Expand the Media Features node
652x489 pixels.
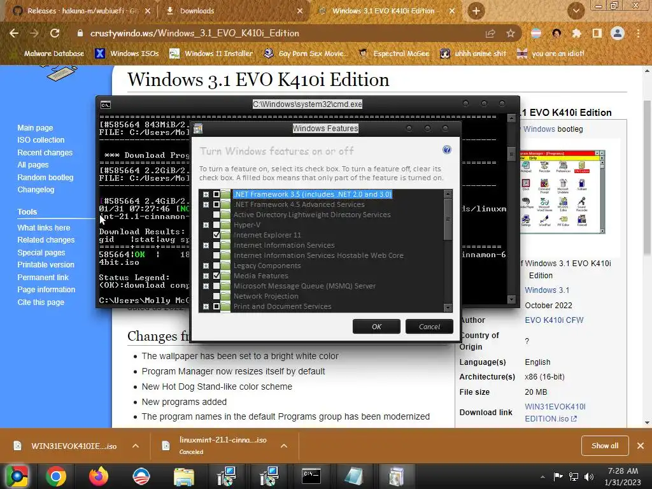point(206,276)
